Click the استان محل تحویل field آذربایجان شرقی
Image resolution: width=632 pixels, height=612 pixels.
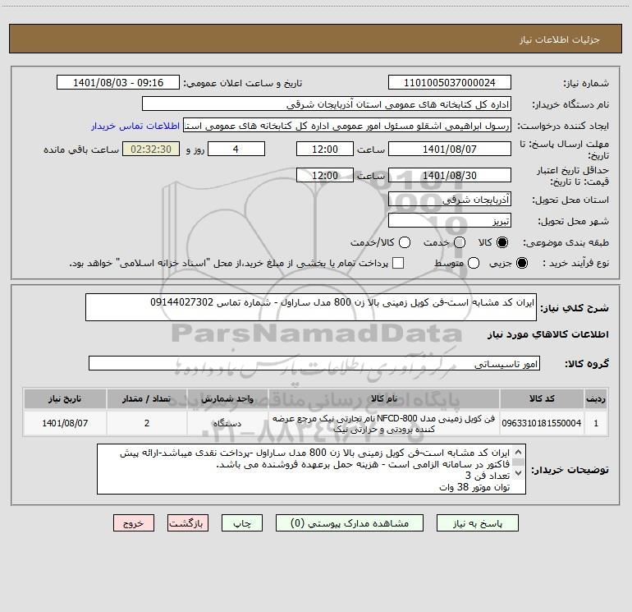point(450,199)
